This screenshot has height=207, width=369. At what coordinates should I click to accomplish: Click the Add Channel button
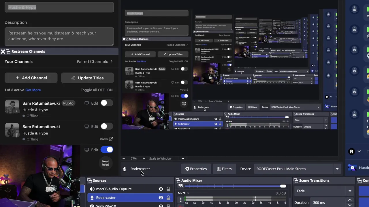(31, 78)
